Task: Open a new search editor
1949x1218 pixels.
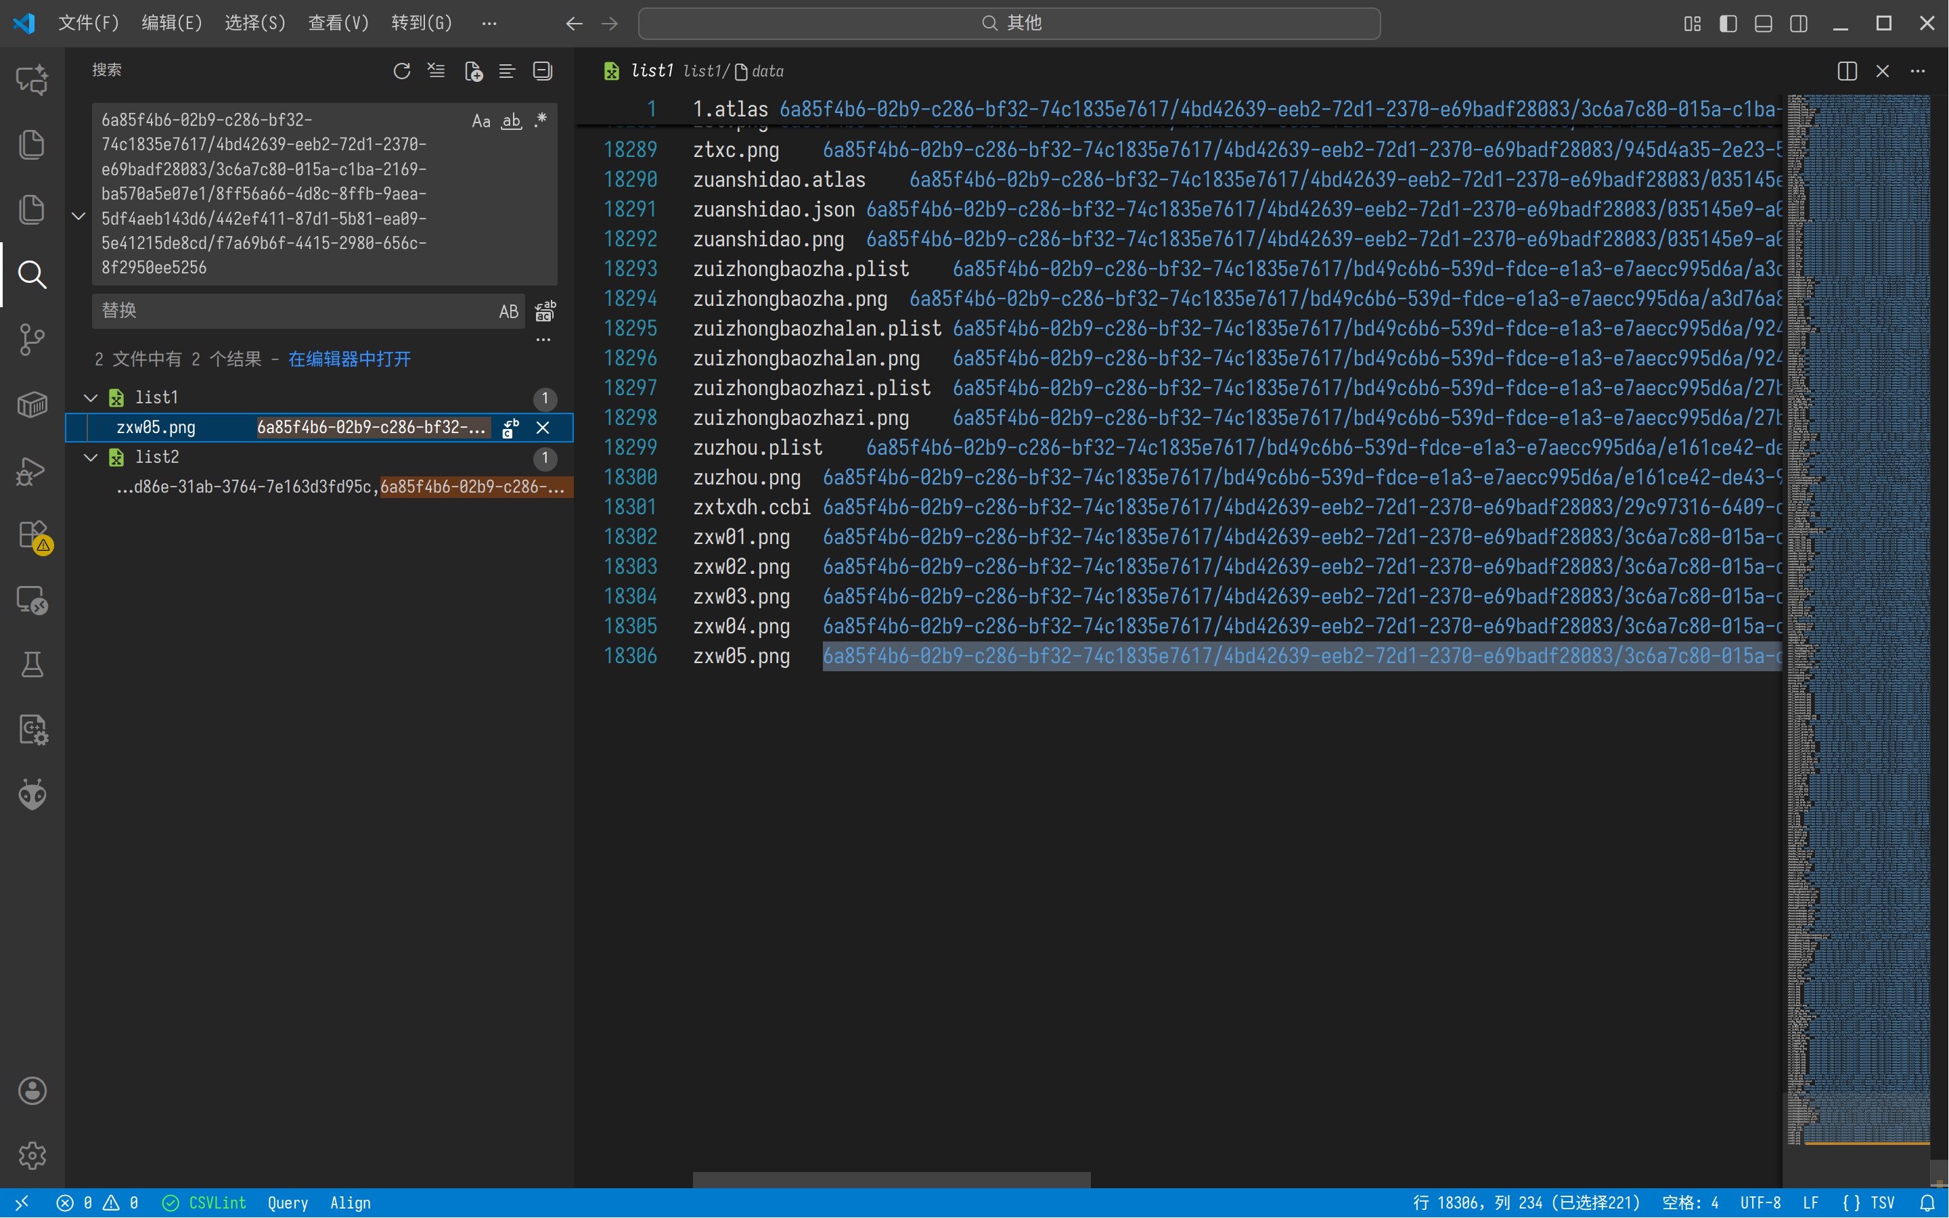Action: point(474,71)
